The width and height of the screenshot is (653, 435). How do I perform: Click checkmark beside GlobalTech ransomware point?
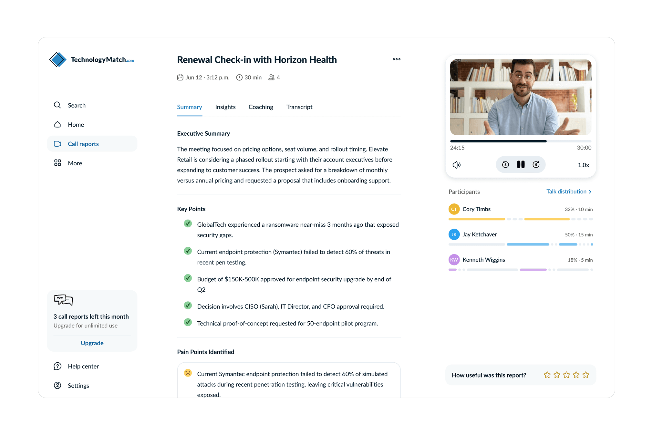pos(188,223)
